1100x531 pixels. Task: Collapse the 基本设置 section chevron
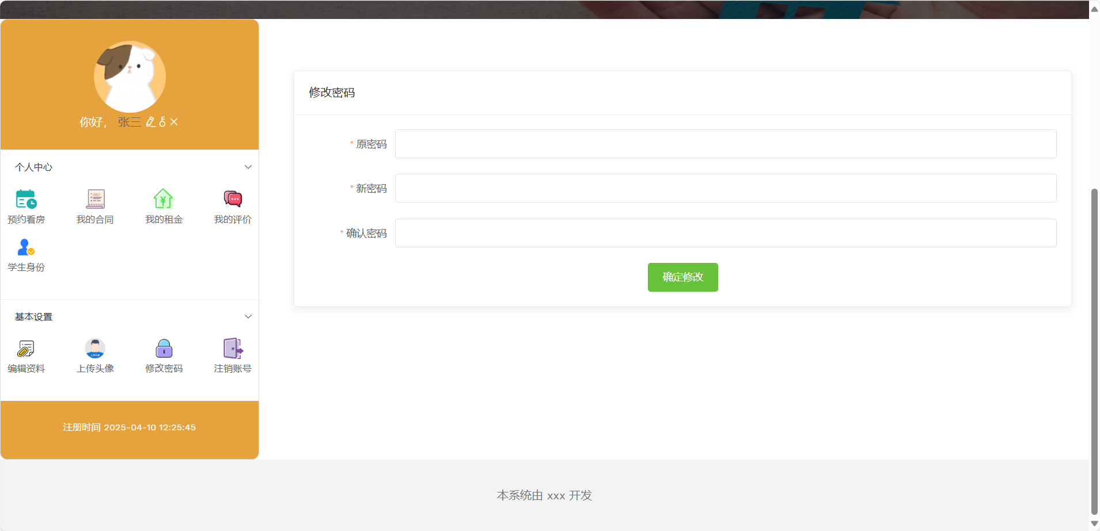coord(248,316)
